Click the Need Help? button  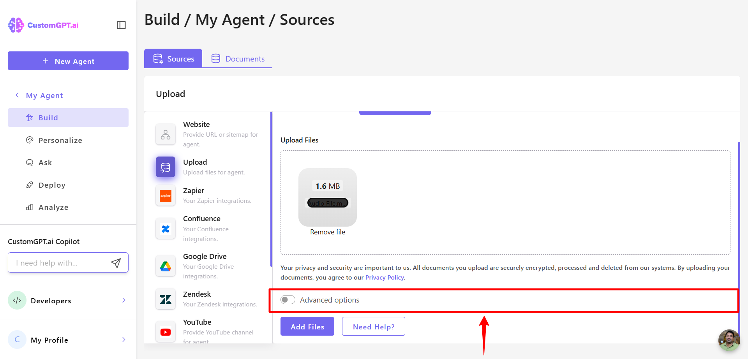[x=374, y=326]
